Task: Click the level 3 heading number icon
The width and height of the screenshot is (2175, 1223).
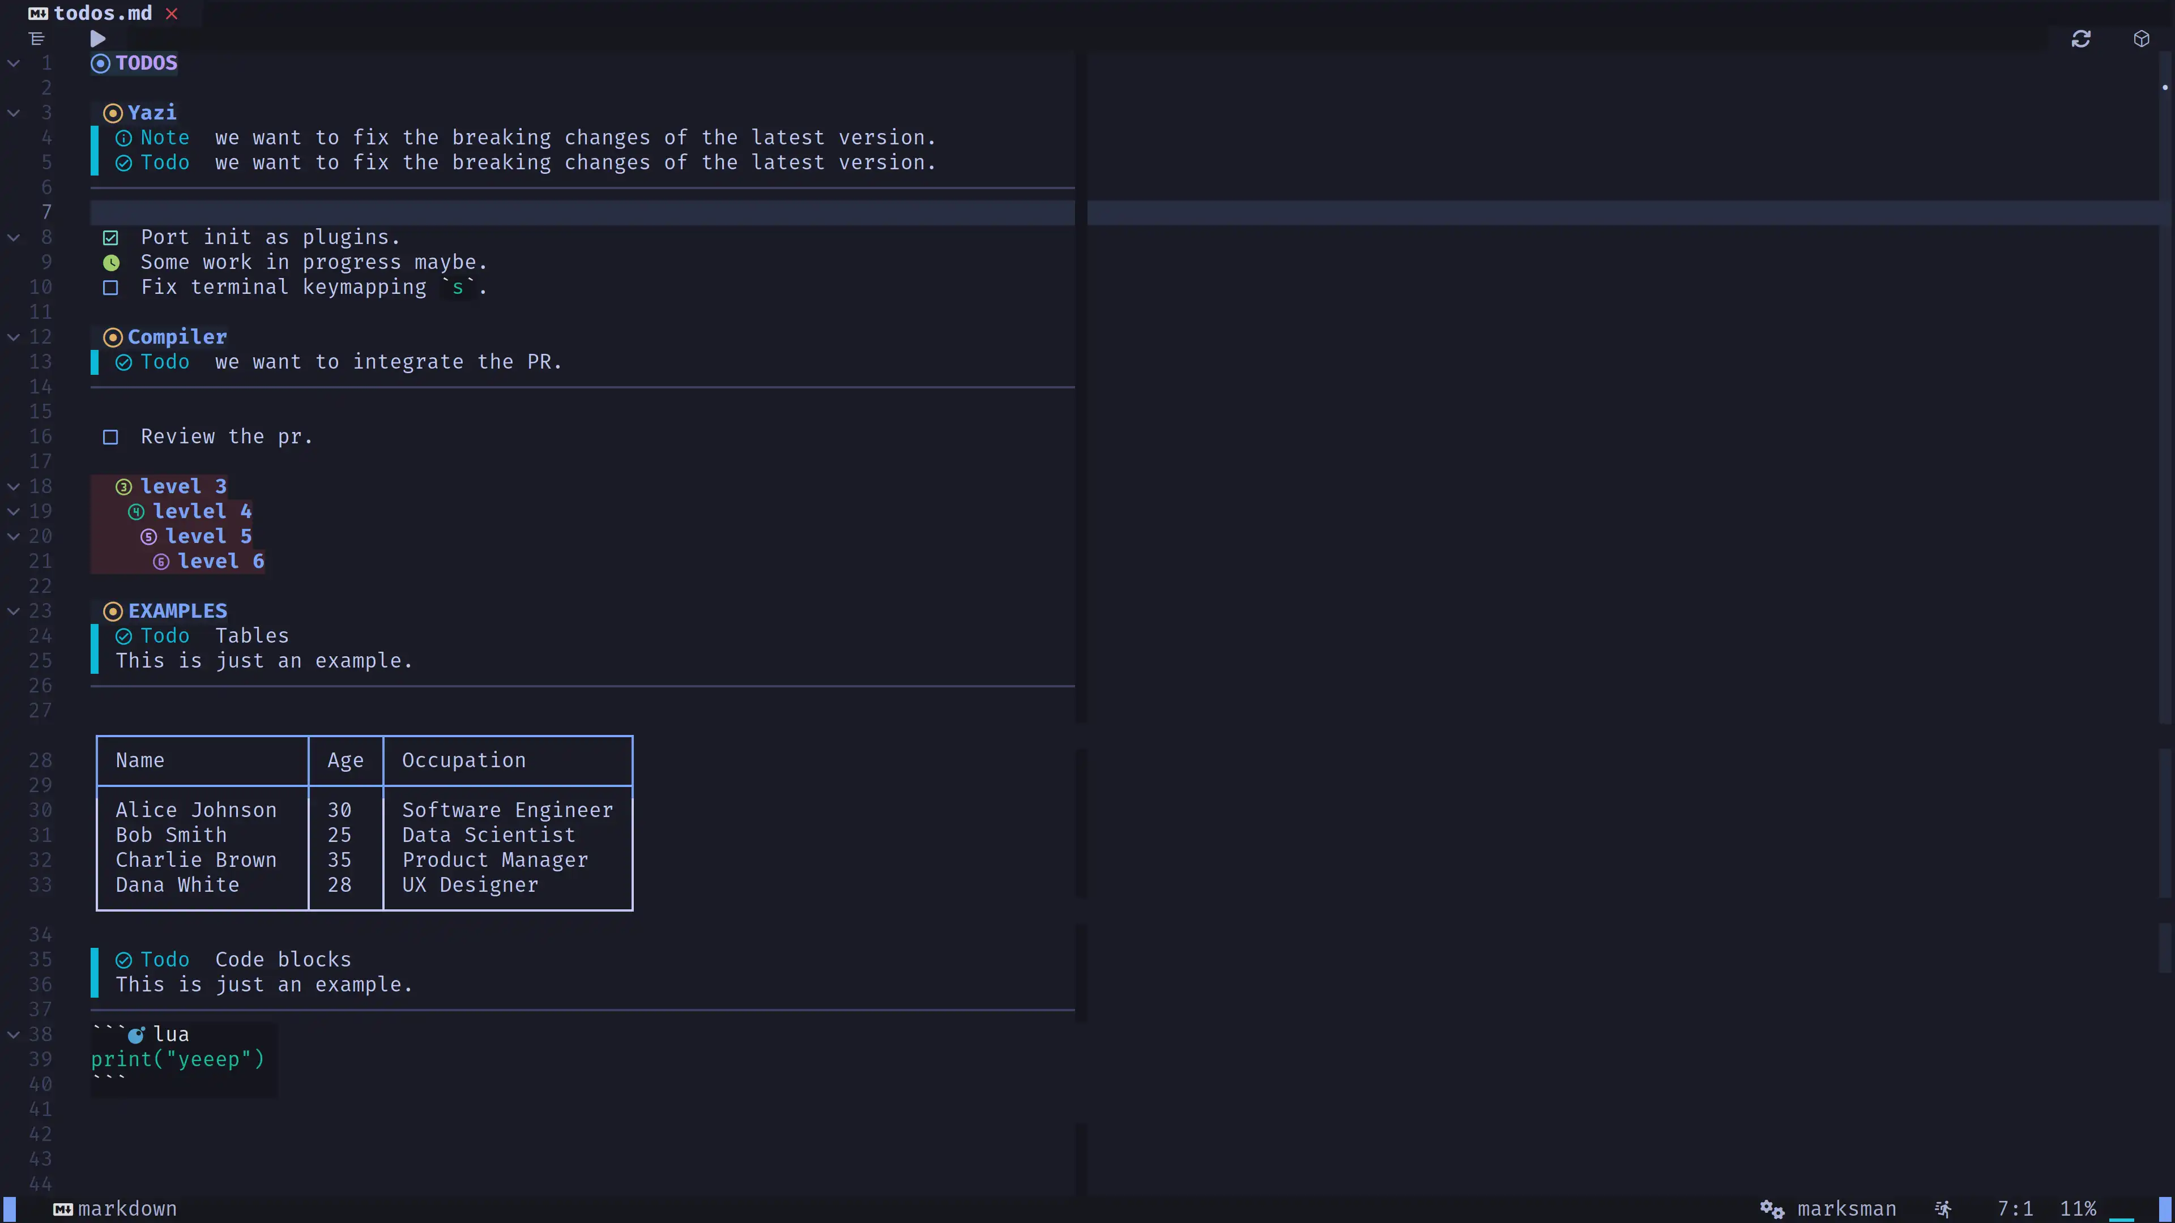Action: 123,487
